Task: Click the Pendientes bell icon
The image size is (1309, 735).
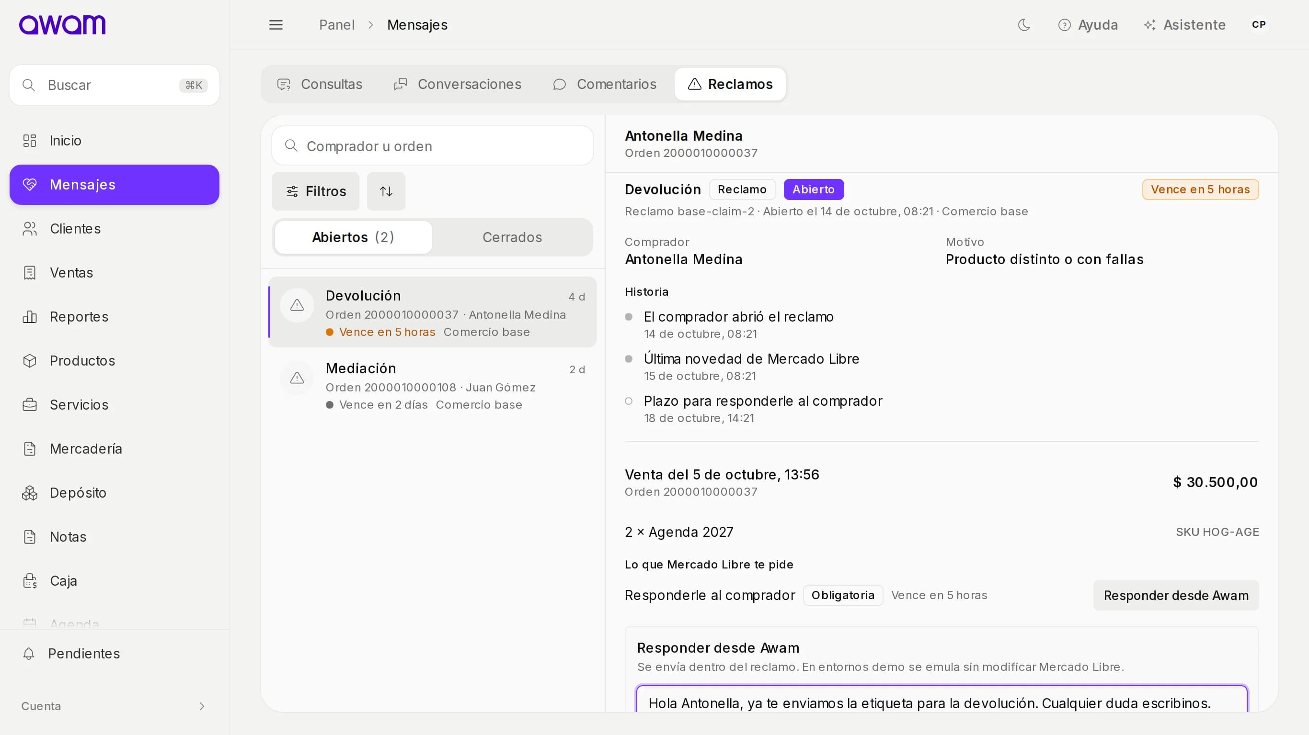Action: pos(29,653)
